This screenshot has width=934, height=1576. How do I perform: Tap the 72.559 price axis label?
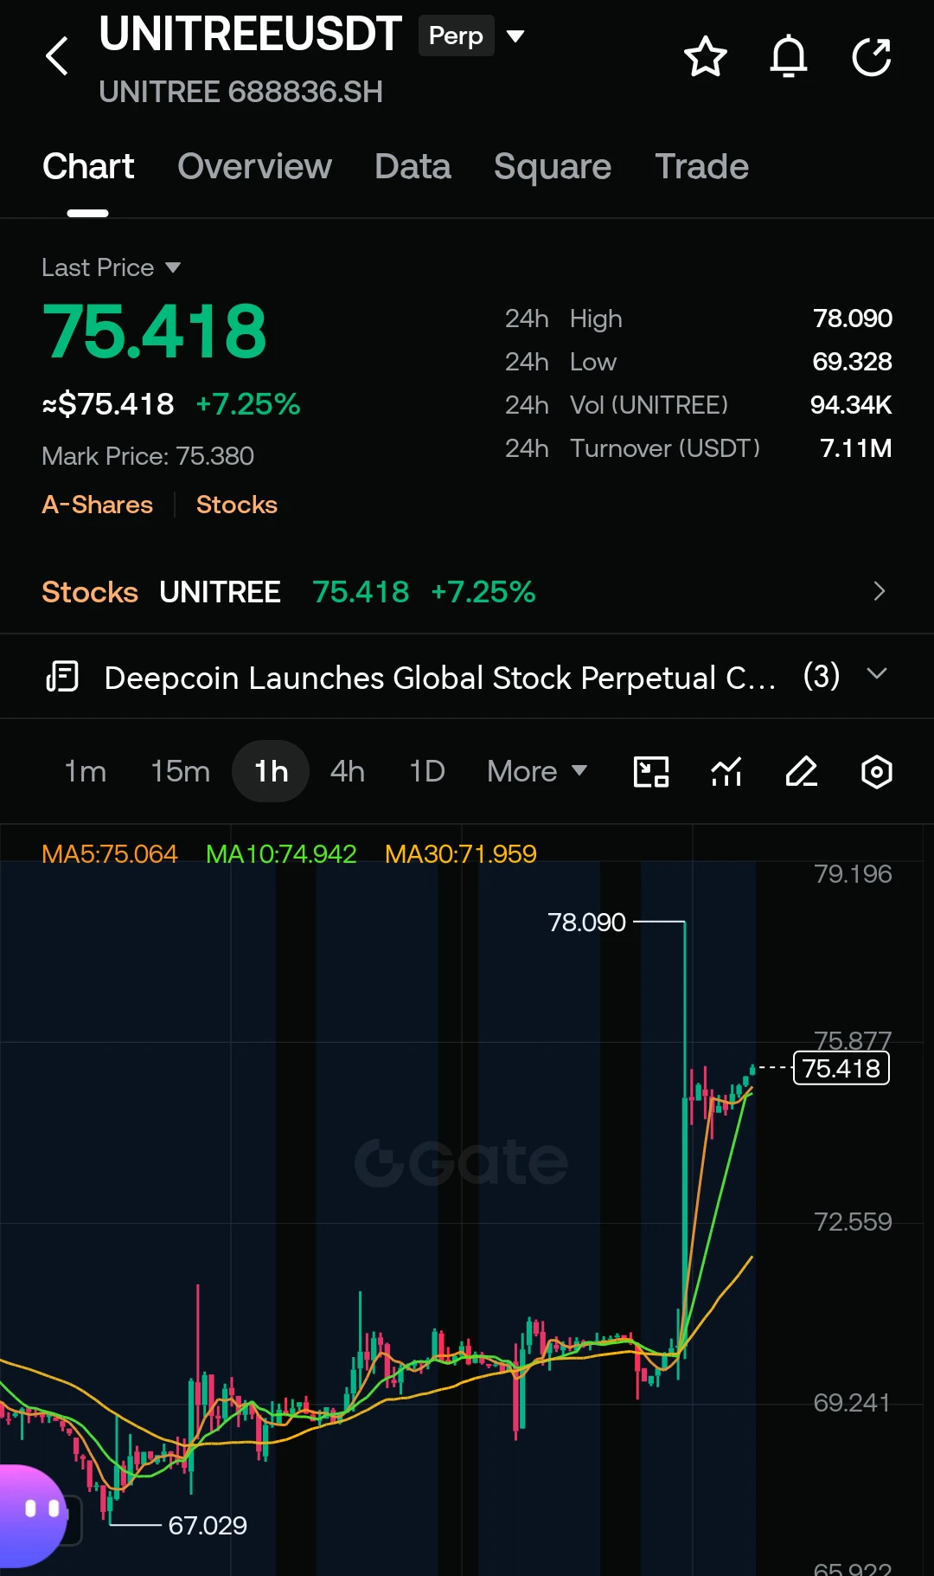[853, 1222]
